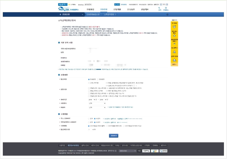The image size is (227, 159).
Task: Click the lock login icon in yellow sidebar
Action: coord(174,27)
